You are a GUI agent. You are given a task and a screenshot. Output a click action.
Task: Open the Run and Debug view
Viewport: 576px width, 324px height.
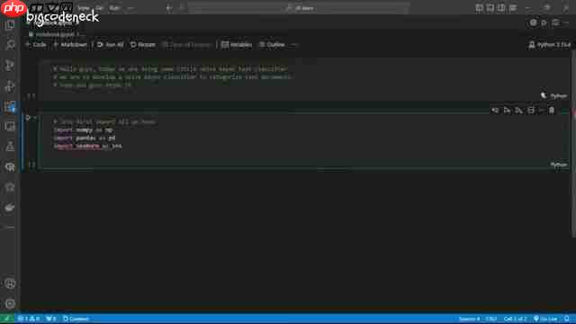10,86
